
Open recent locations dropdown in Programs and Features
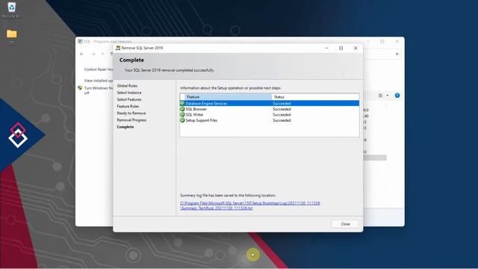point(102,54)
